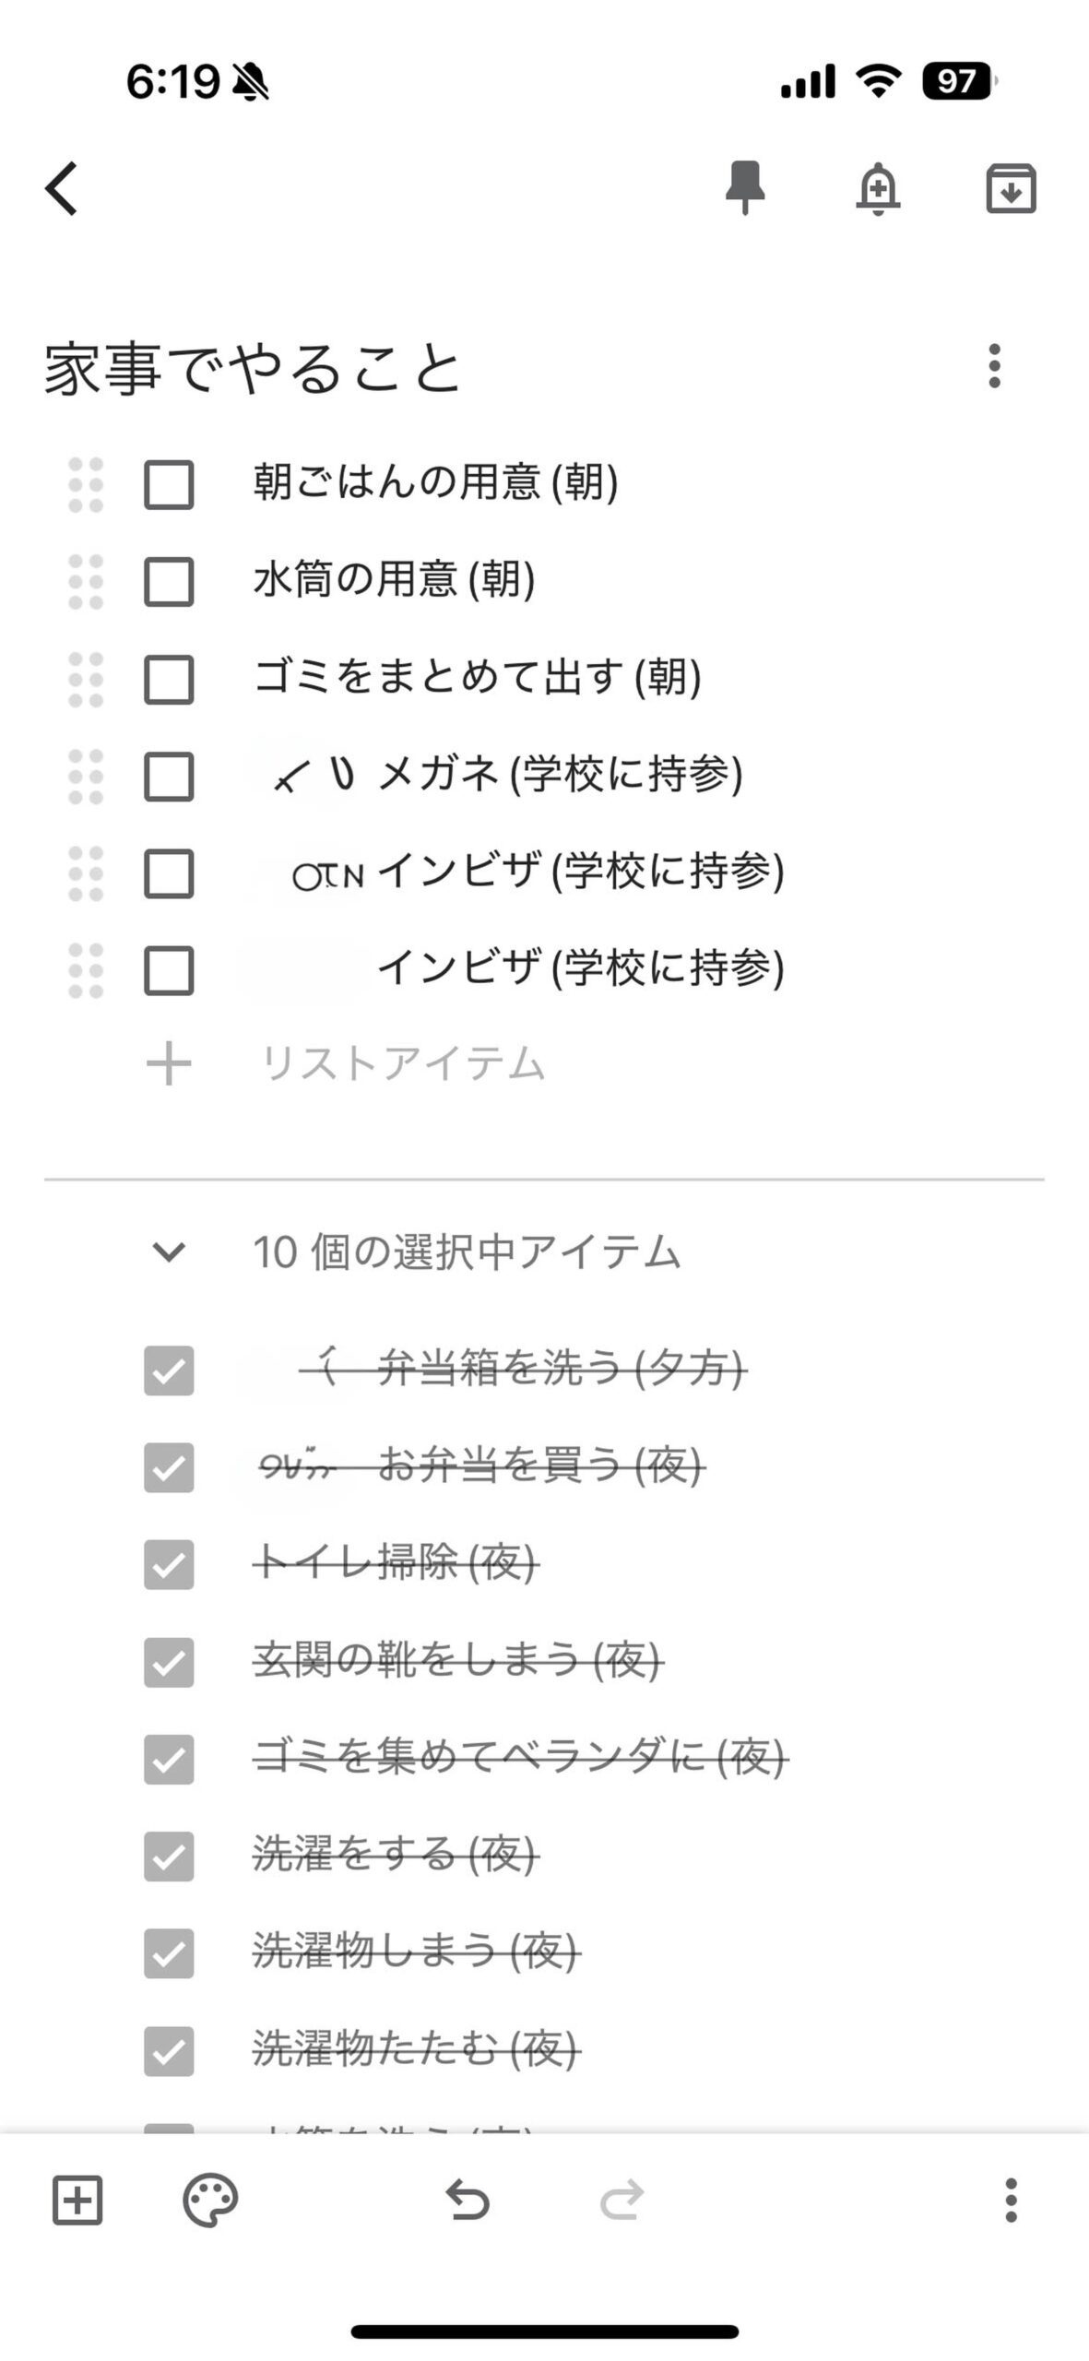This screenshot has height=2361, width=1089.
Task: Open the bottom three-dot more menu
Action: click(x=1011, y=2200)
